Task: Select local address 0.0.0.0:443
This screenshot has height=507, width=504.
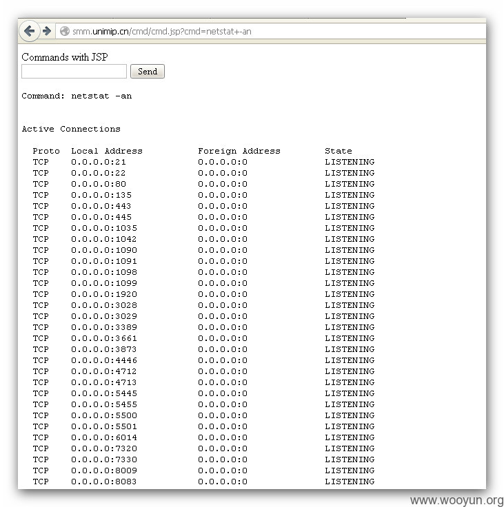Action: (101, 206)
